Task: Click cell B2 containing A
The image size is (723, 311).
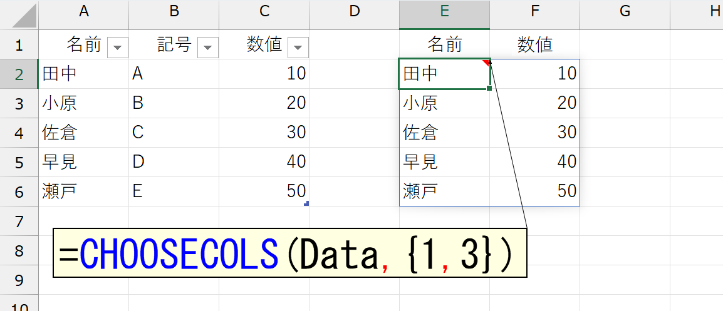Action: coord(174,74)
